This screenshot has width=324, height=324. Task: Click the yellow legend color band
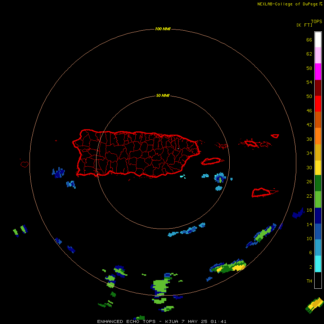click(318, 168)
